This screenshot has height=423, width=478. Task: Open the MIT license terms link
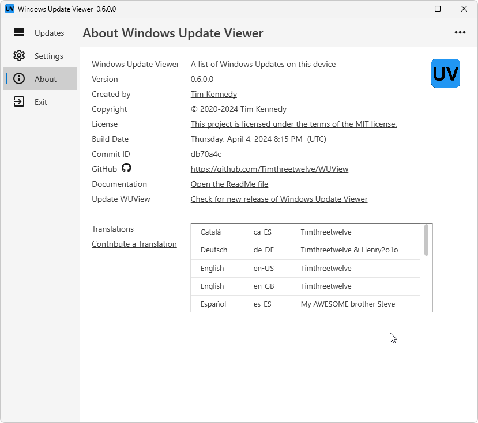[x=293, y=124]
